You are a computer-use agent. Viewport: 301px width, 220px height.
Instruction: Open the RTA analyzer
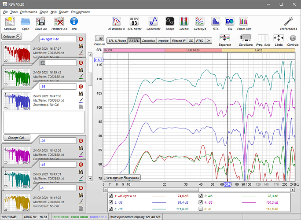point(215,22)
